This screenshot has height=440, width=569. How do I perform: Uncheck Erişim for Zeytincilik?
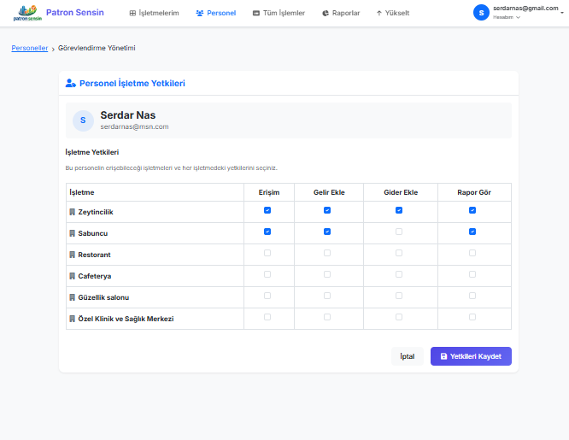(x=267, y=210)
